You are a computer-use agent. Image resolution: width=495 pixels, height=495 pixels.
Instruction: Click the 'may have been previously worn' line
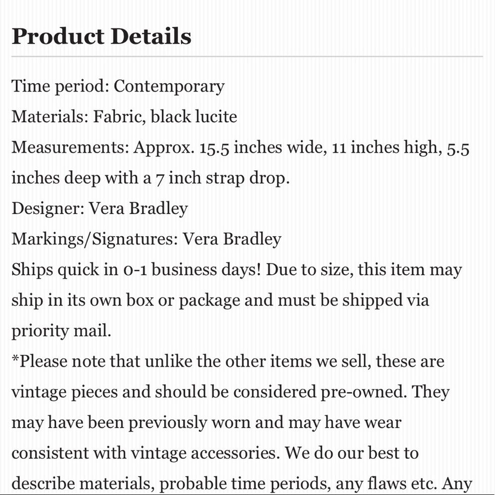[206, 423]
